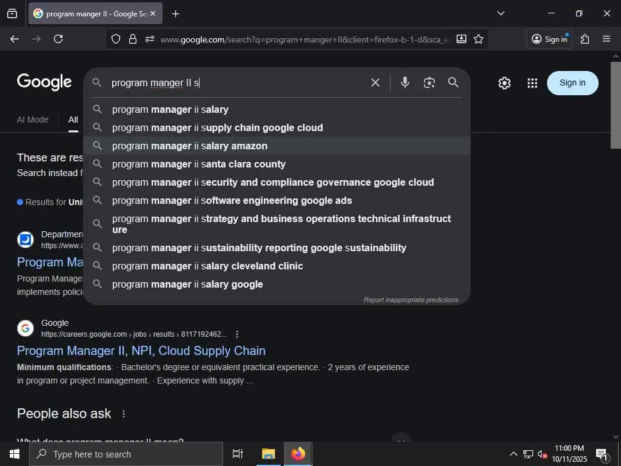This screenshot has width=621, height=466.
Task: Click the page vertical scrollbar thumb
Action: click(x=616, y=105)
